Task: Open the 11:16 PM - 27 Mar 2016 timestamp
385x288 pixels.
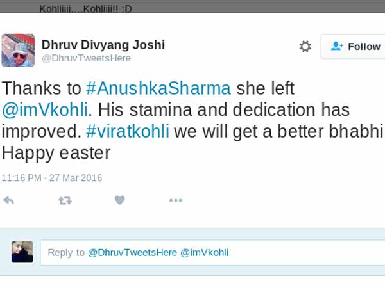Action: [x=52, y=178]
